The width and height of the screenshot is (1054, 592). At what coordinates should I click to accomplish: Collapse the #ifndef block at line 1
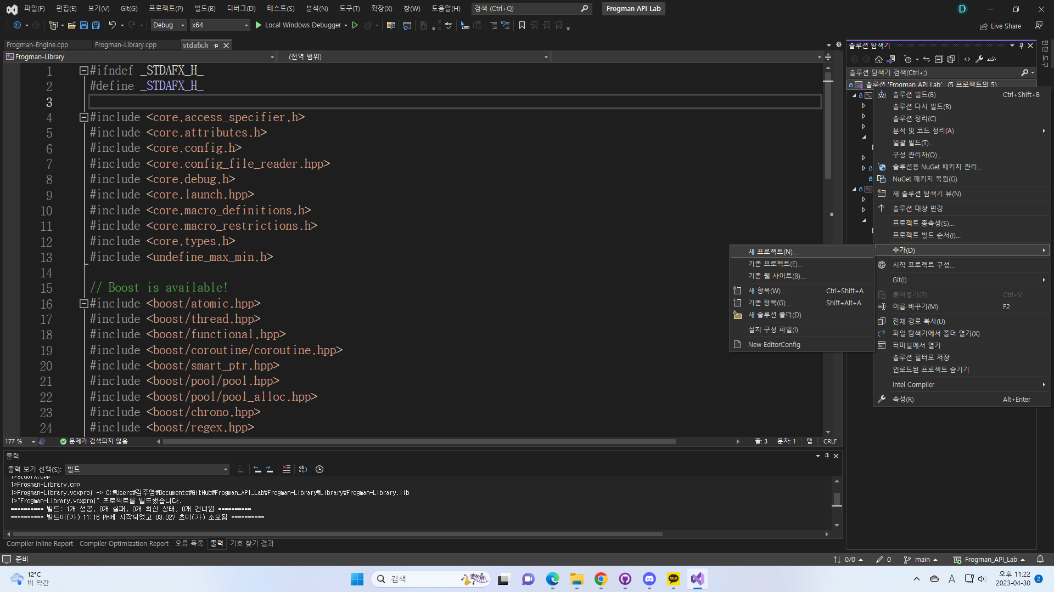(x=84, y=71)
